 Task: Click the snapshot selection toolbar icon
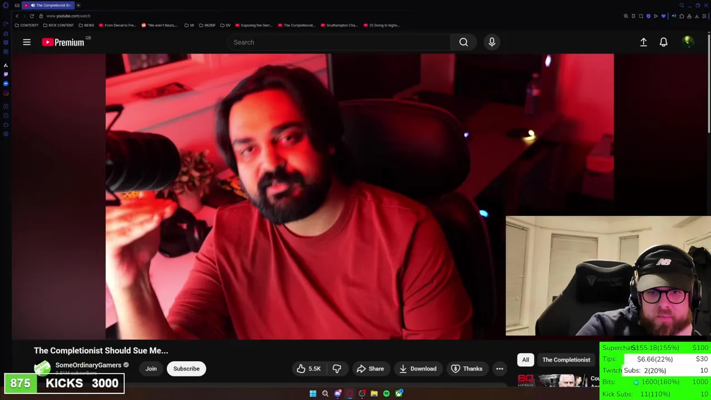point(641,16)
